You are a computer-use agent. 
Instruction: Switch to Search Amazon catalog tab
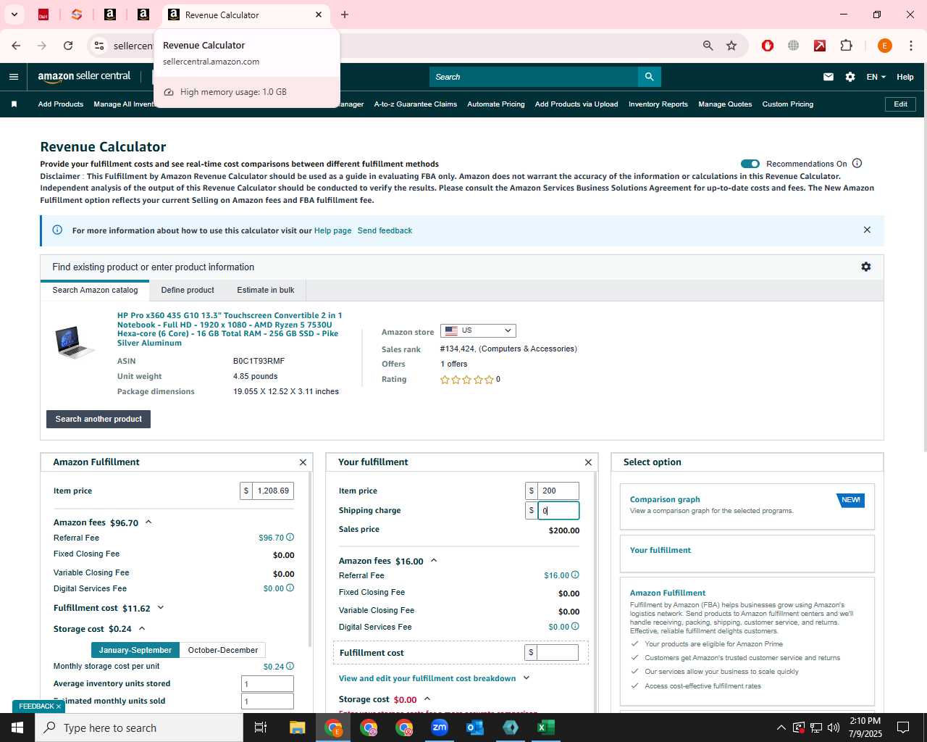95,290
